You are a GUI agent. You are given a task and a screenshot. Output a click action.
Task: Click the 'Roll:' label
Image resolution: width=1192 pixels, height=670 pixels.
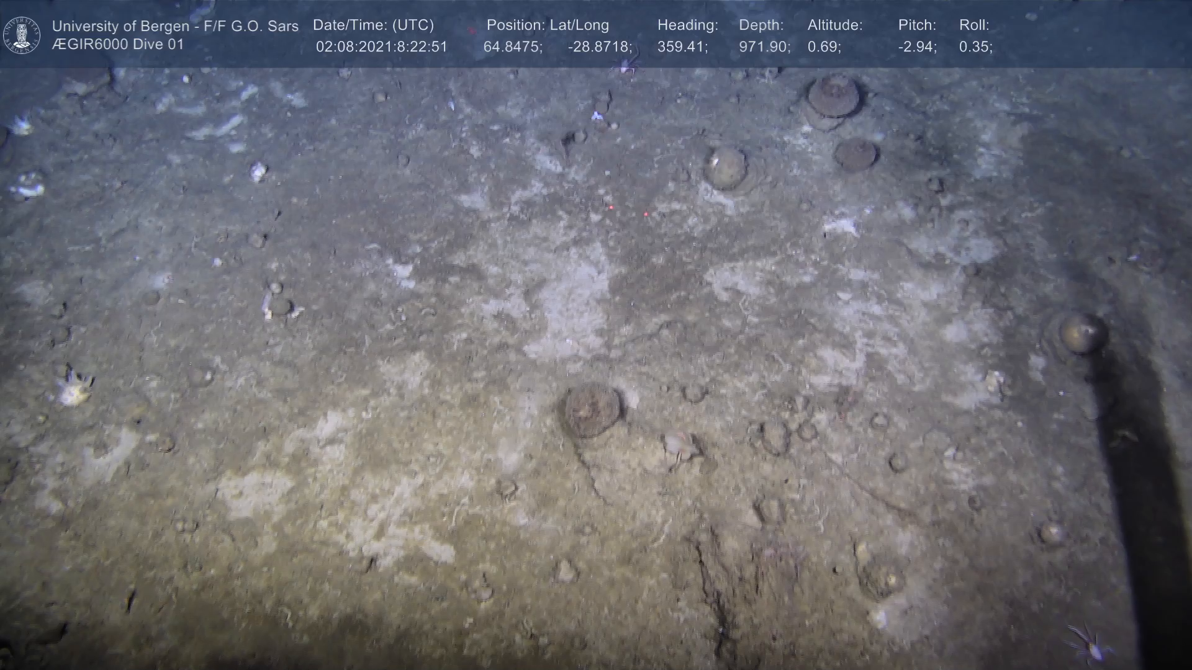(974, 25)
